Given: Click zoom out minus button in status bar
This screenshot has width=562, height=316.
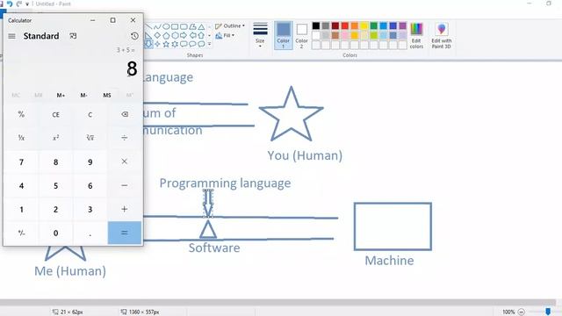Looking at the screenshot, I should tap(522, 312).
